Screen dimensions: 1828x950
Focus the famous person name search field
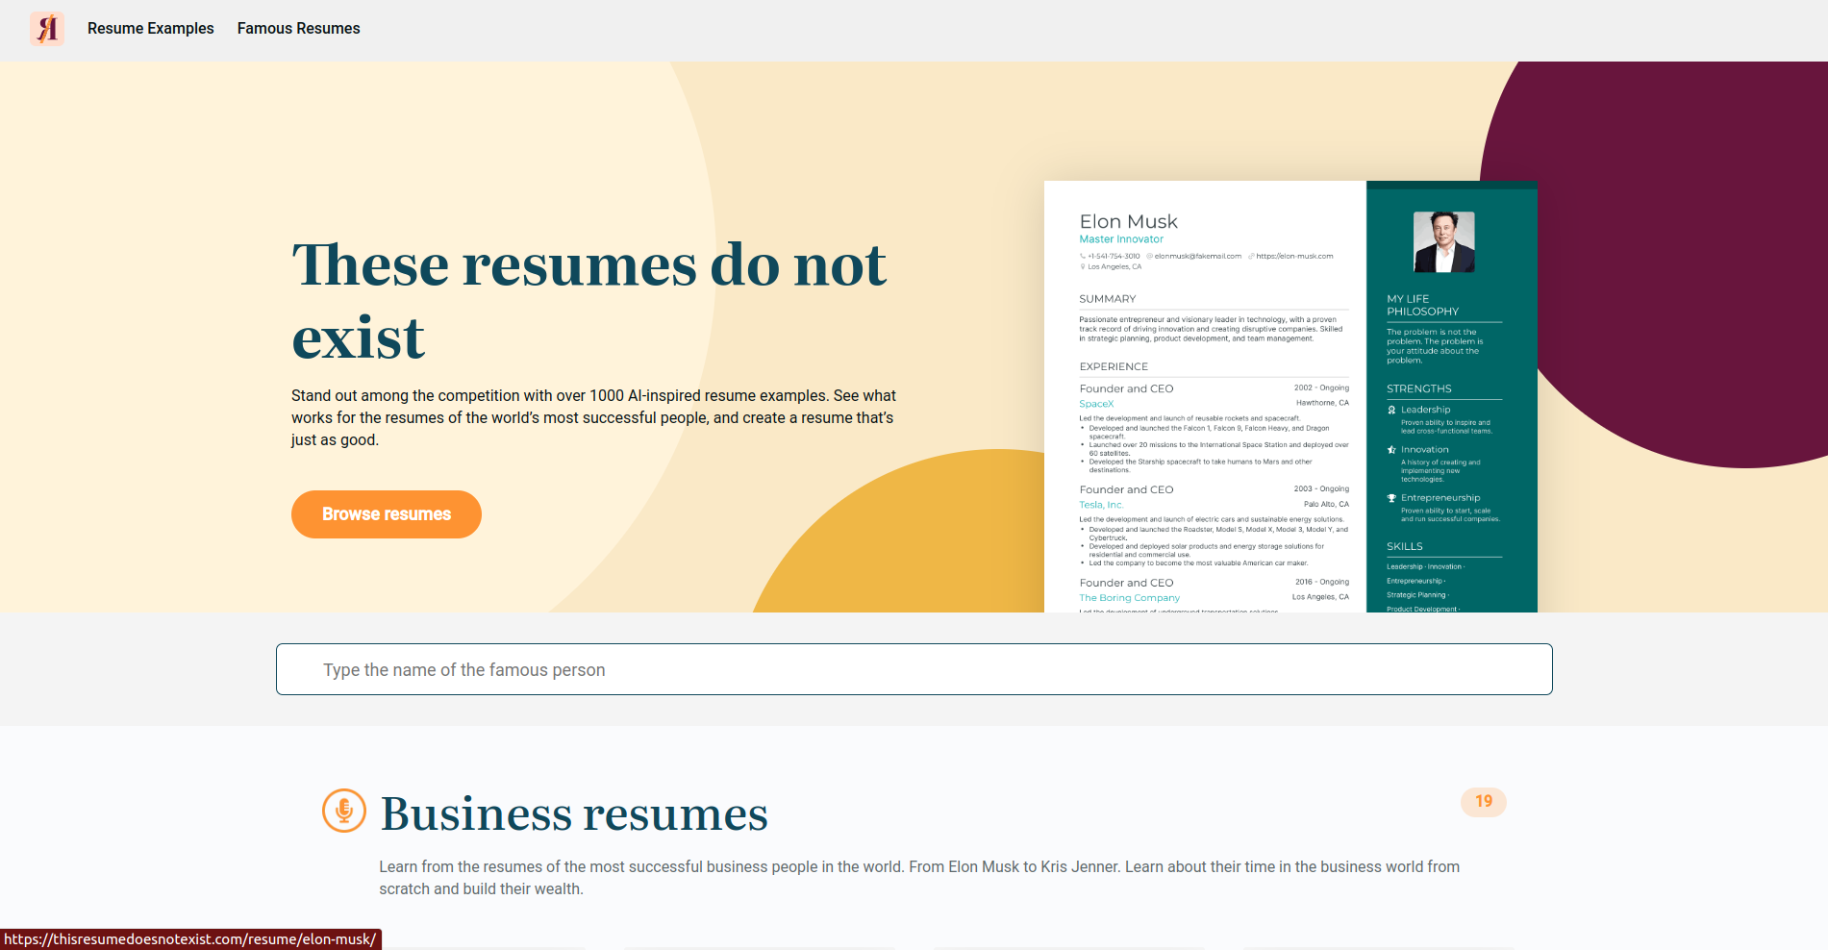tap(914, 669)
